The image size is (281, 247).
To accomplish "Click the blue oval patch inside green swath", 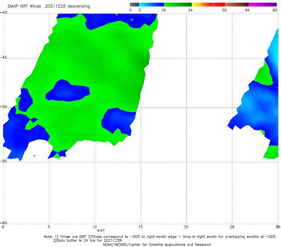I will coord(68,92).
